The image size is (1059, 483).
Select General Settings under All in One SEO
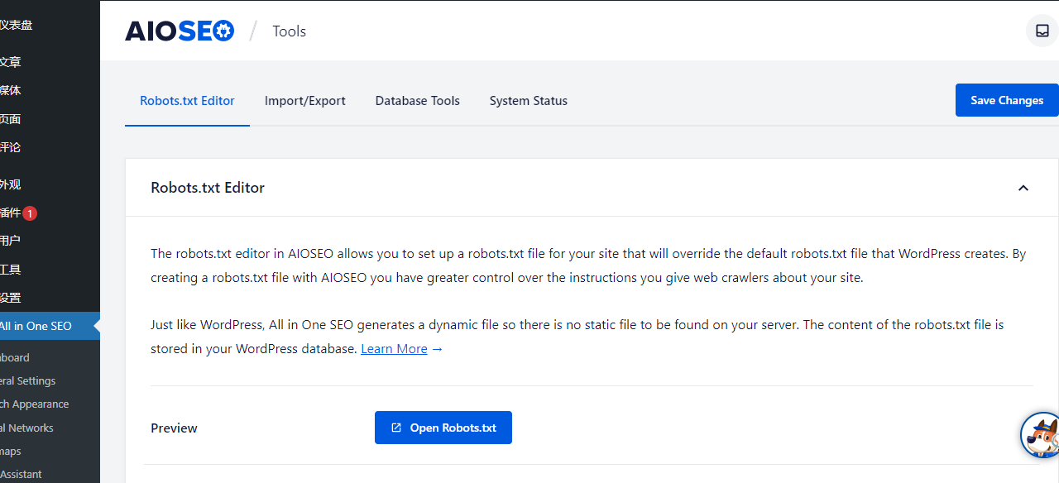pyautogui.click(x=27, y=380)
